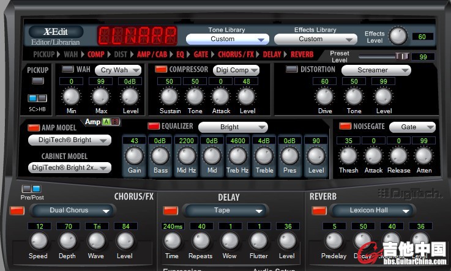Expand the Lexicon Hall reverb dropdown
The image size is (451, 271).
(x=375, y=210)
